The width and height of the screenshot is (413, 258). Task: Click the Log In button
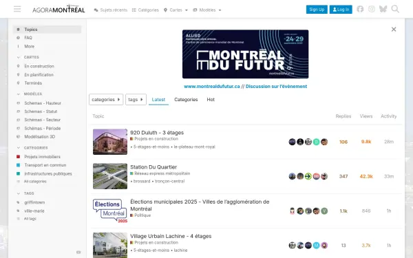click(x=341, y=10)
